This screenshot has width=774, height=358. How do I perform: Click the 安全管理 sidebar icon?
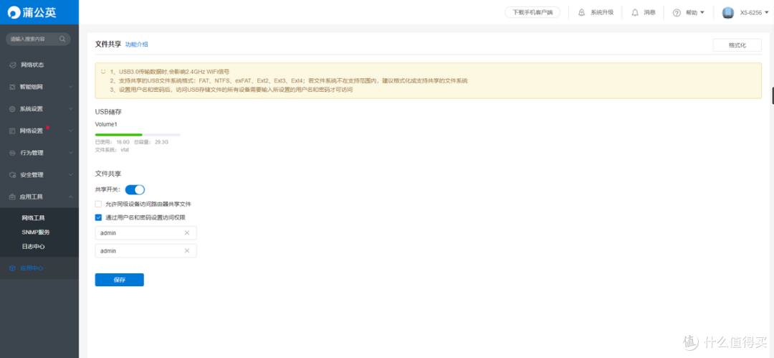pos(13,175)
